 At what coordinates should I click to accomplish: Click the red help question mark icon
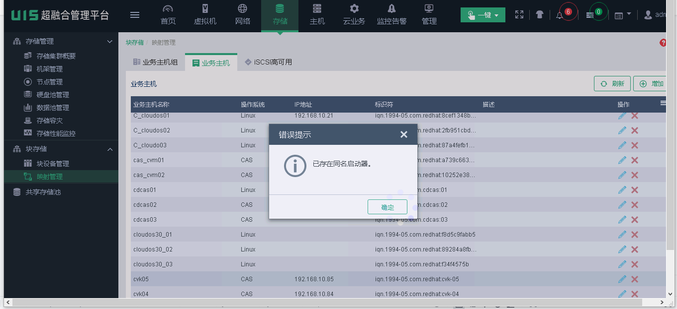point(663,43)
